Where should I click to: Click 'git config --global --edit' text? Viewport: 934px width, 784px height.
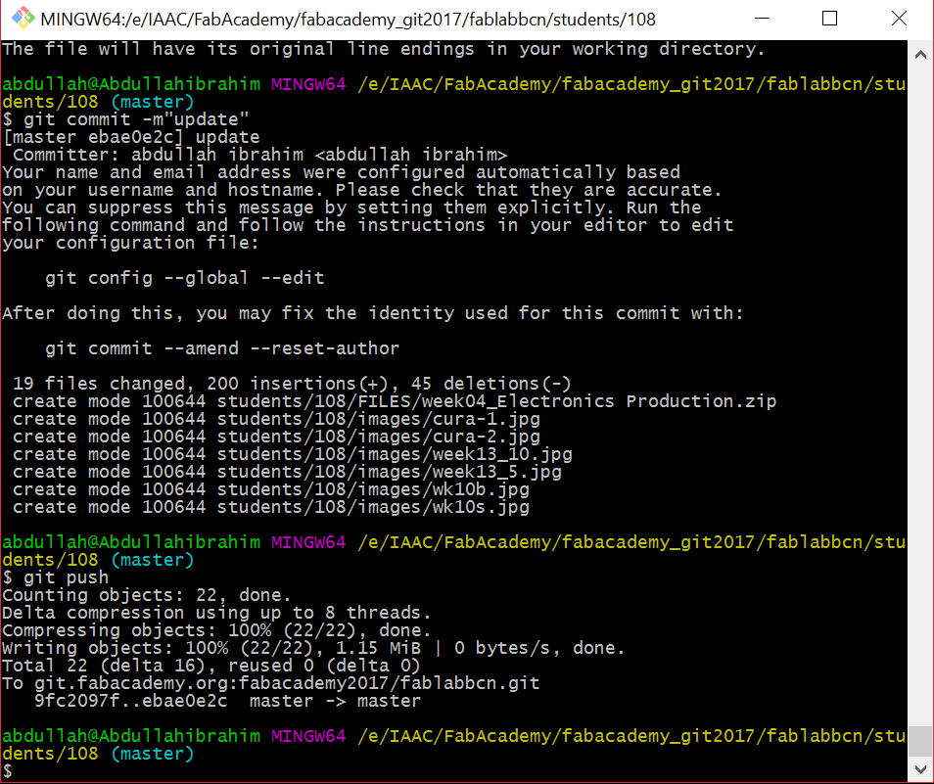[x=185, y=278]
